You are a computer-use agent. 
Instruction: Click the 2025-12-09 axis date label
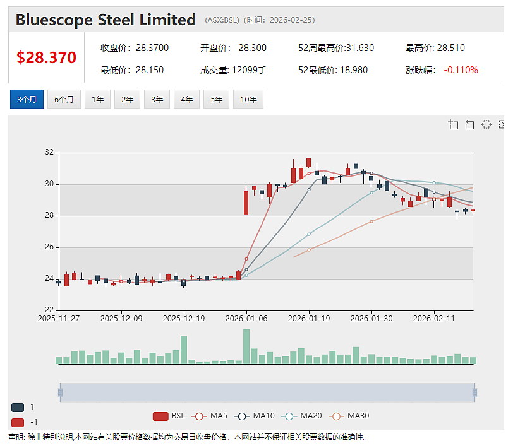tap(121, 319)
